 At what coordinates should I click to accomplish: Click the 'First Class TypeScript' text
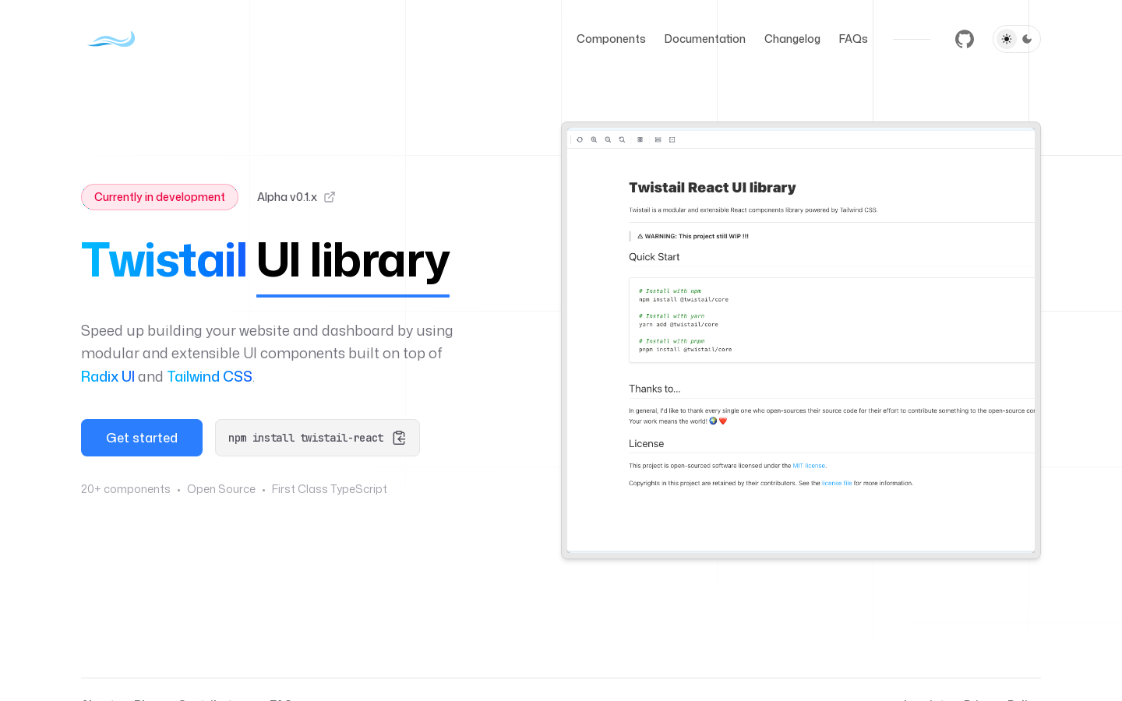(x=329, y=489)
